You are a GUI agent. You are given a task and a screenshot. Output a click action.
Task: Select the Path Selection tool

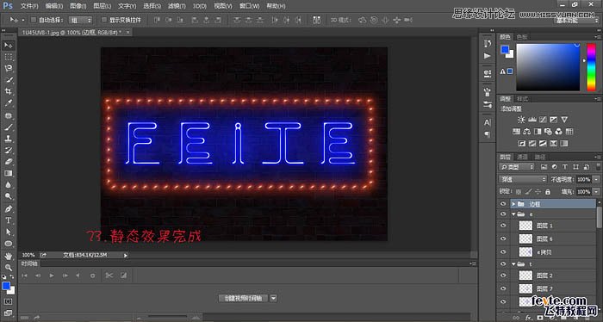coord(8,232)
